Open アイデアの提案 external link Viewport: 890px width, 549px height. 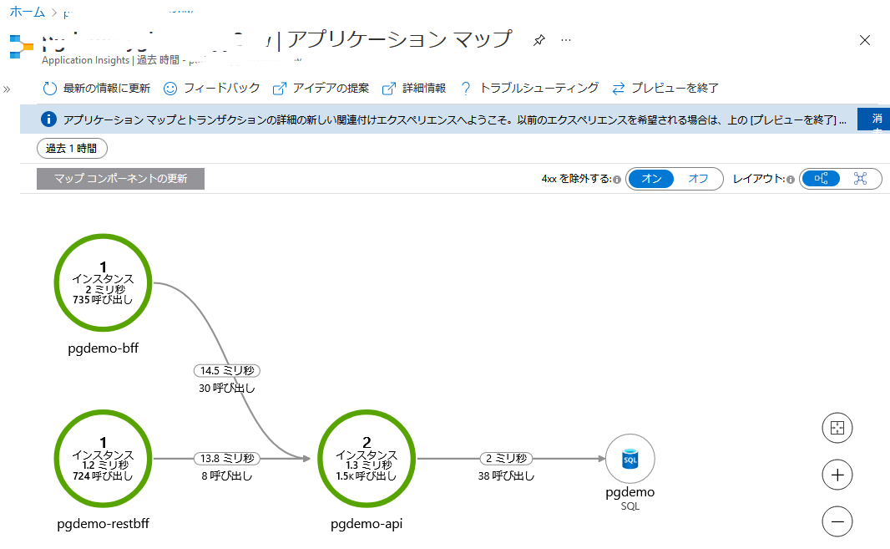[x=321, y=88]
